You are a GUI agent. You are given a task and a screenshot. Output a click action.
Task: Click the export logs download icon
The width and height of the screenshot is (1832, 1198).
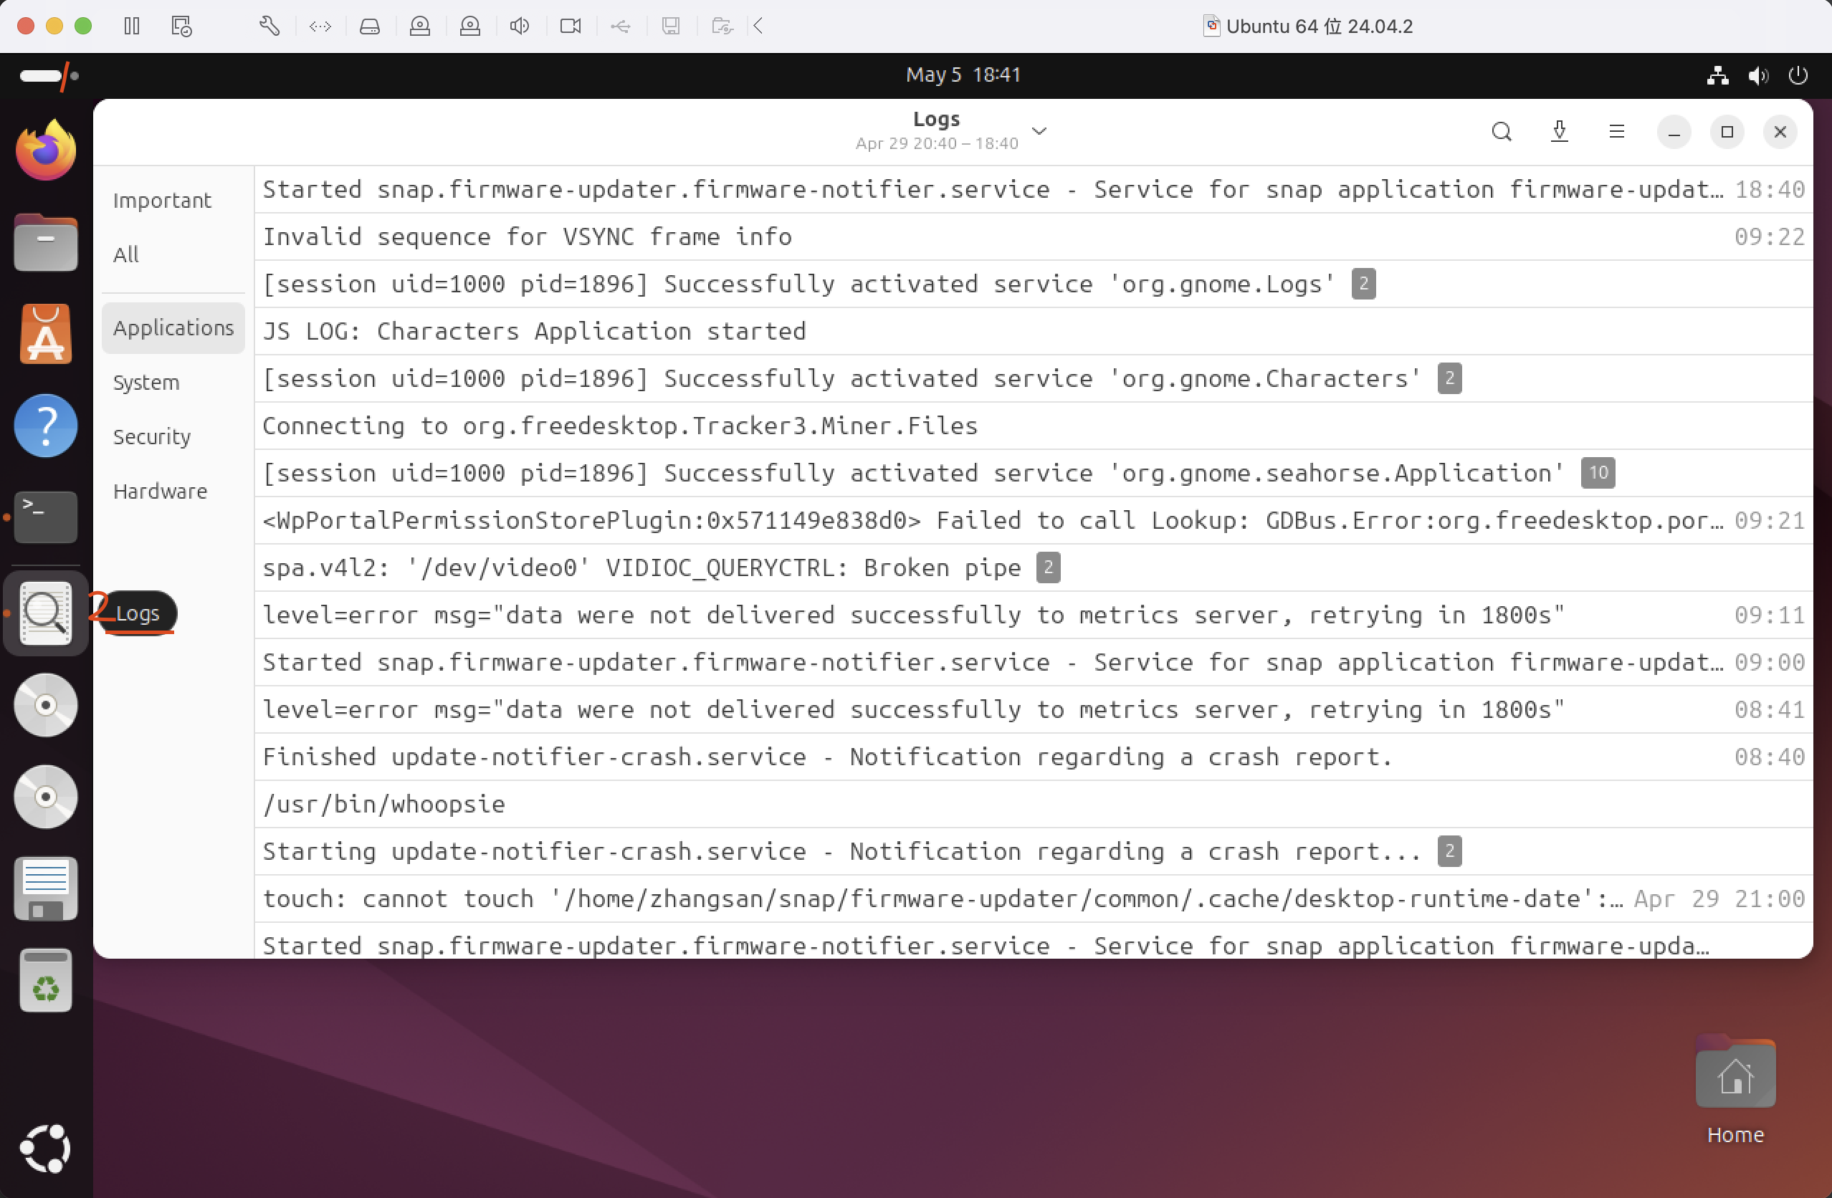(1559, 132)
